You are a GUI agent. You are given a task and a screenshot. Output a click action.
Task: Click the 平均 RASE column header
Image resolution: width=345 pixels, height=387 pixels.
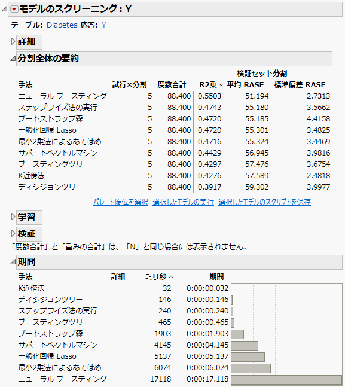tap(245, 85)
